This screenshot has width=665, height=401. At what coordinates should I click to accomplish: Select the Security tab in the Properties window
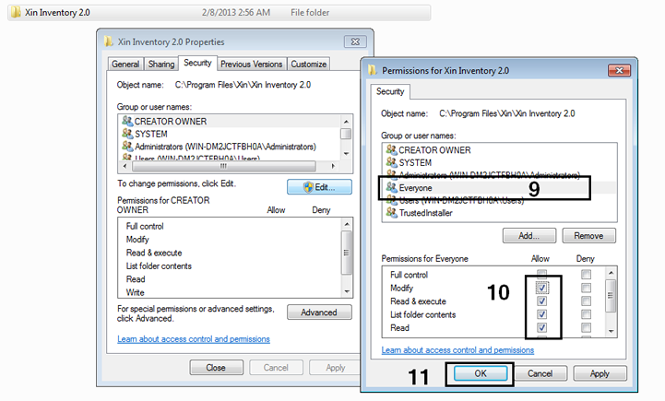[197, 63]
